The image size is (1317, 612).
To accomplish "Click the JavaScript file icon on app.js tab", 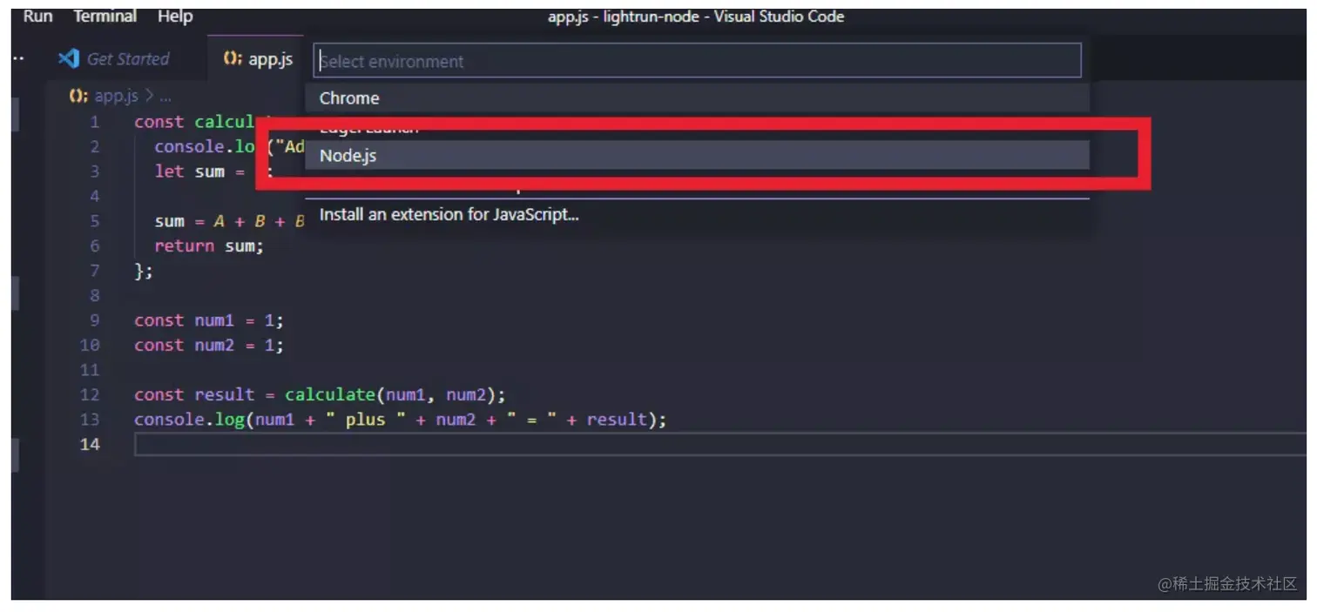I will point(232,59).
